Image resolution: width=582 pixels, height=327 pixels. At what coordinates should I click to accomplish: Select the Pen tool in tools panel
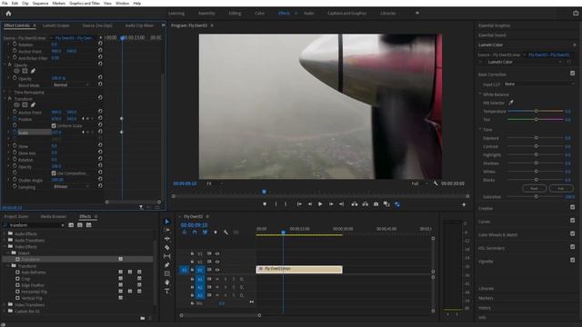167,264
